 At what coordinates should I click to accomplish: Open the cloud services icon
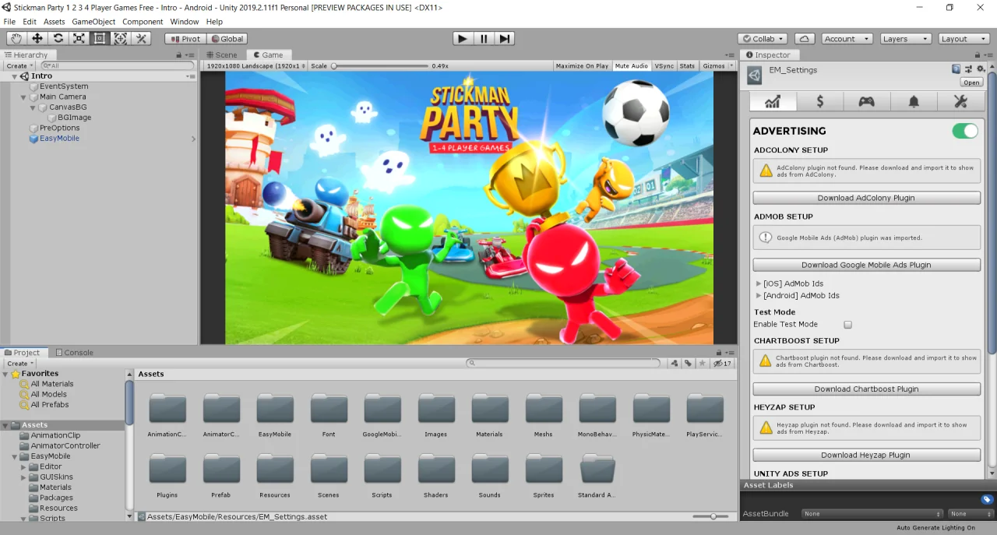805,39
